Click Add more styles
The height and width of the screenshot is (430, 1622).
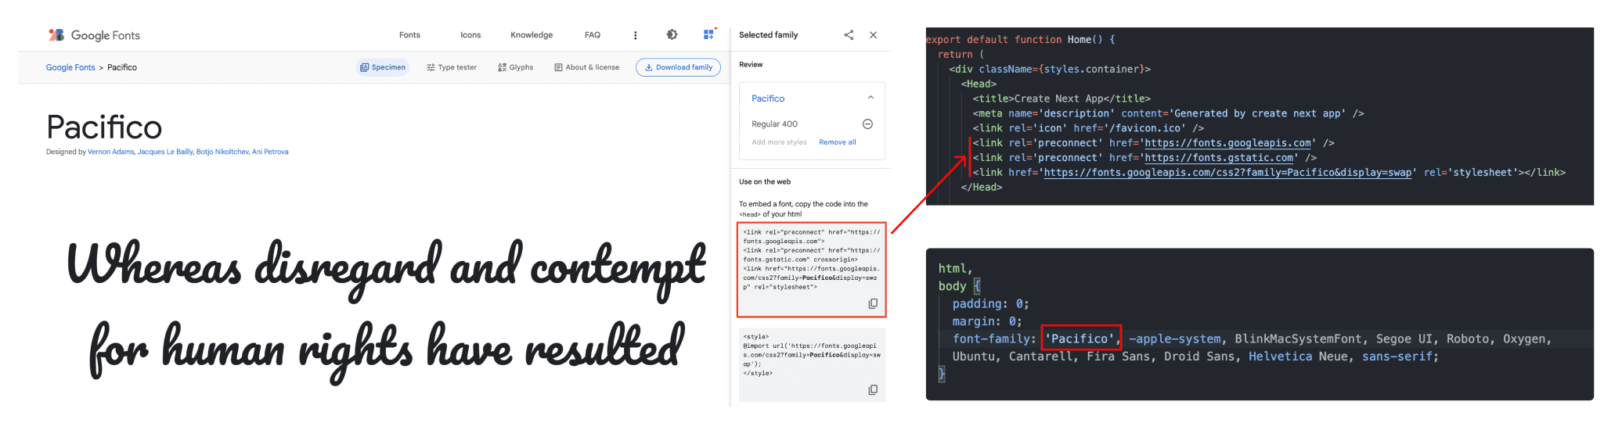[779, 142]
